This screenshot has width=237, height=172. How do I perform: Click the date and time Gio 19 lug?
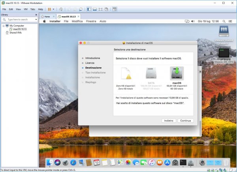(208, 21)
